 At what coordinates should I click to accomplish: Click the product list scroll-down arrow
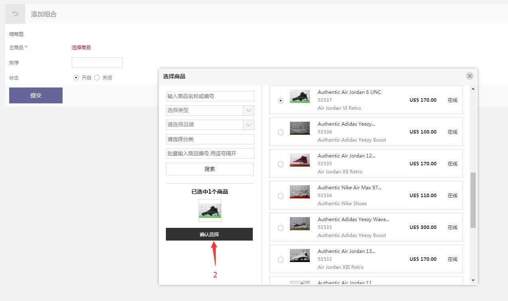click(473, 280)
